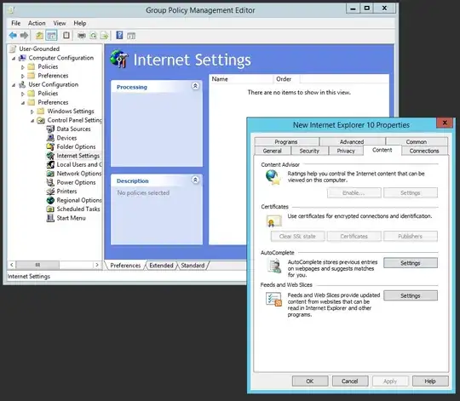Click the Start Menu icon in tree

tap(50, 218)
